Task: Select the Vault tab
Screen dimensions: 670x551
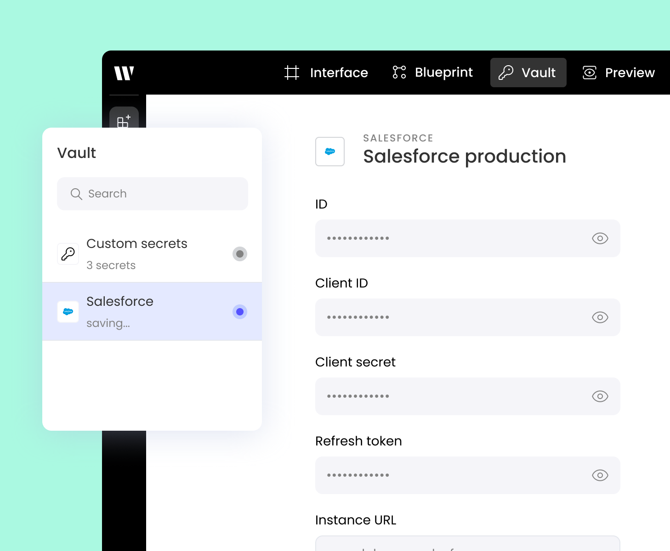Action: pos(528,73)
